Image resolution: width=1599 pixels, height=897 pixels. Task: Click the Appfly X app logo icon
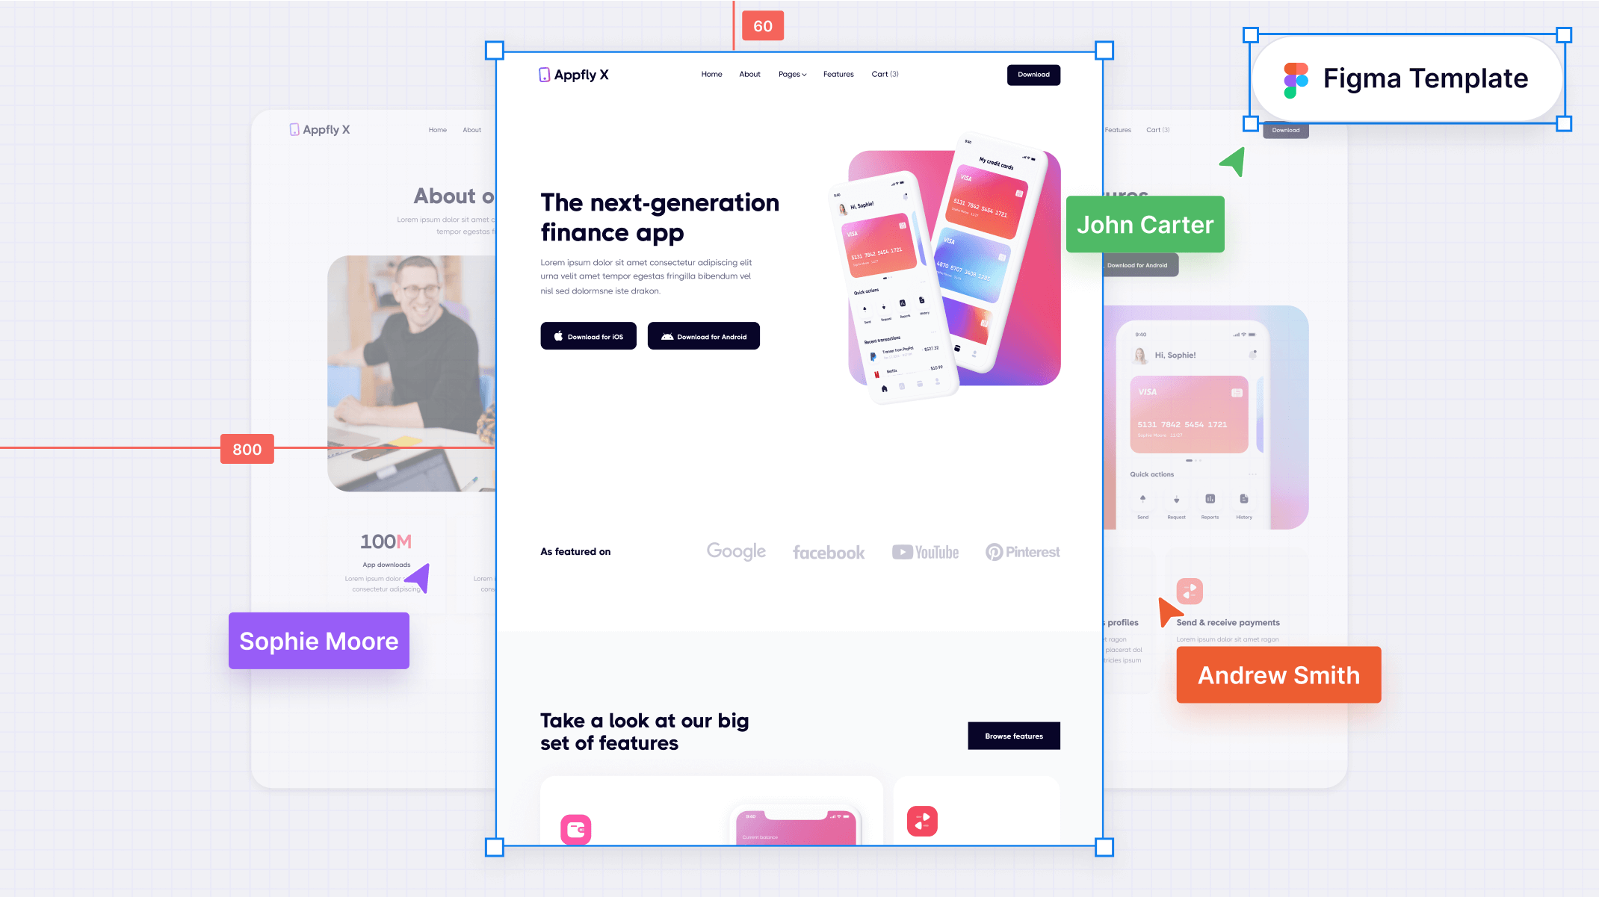click(x=545, y=73)
